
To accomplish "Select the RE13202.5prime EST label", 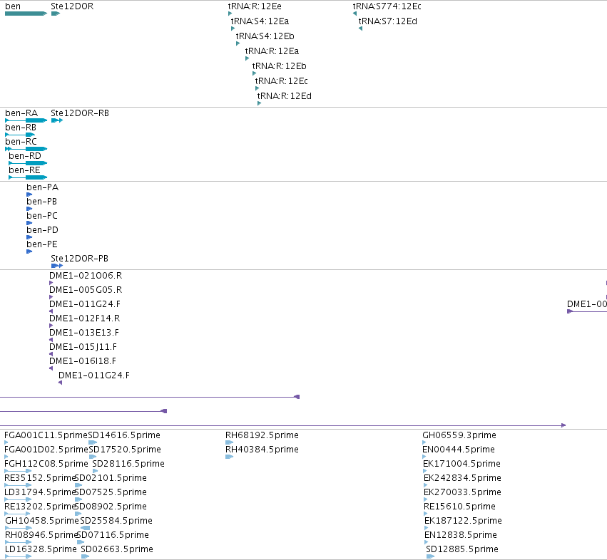I will (39, 507).
